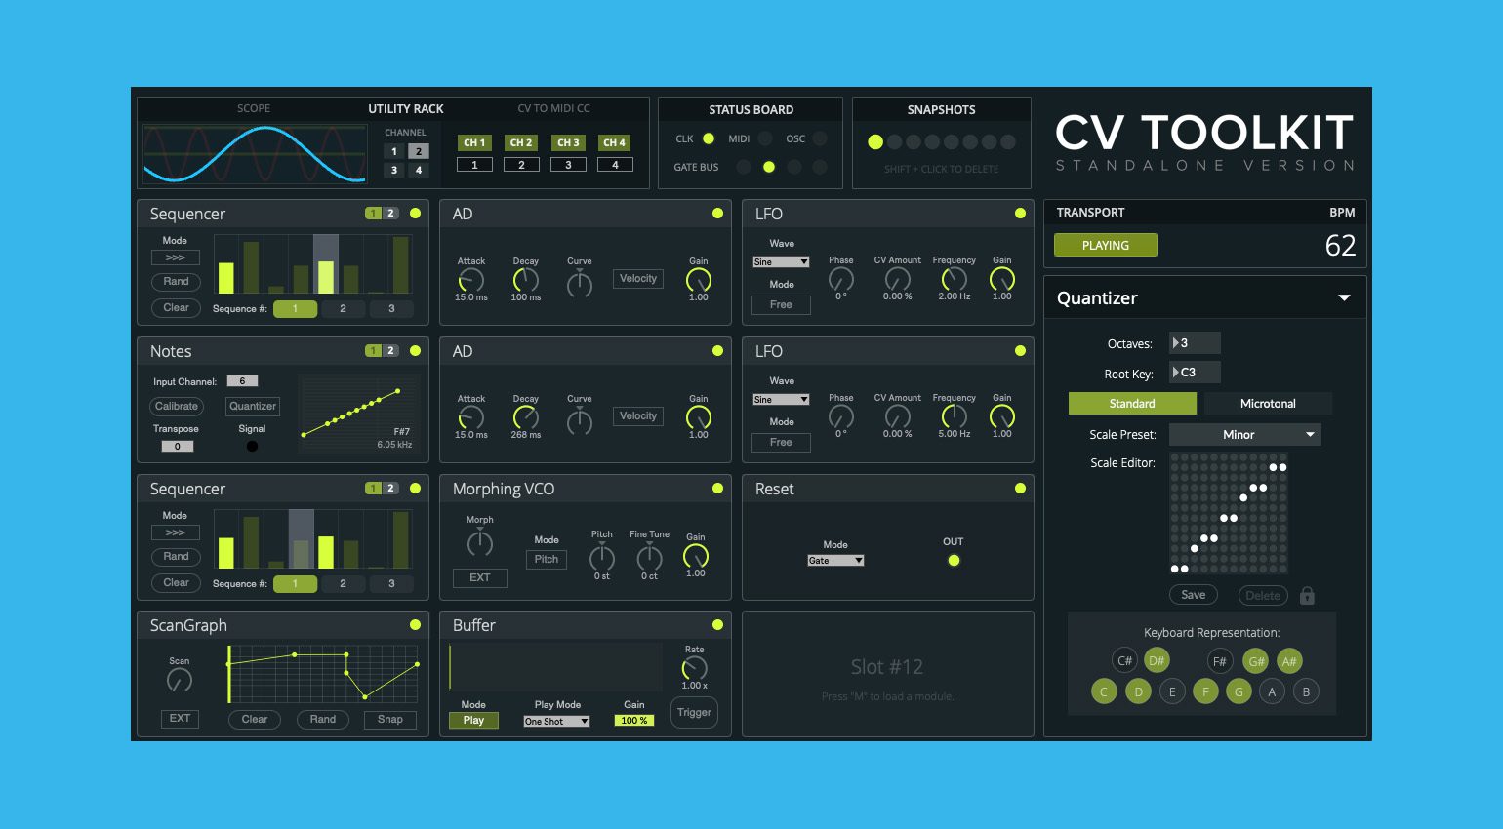Open the Scale Preset Minor dropdown
The height and width of the screenshot is (829, 1503).
tap(1244, 434)
